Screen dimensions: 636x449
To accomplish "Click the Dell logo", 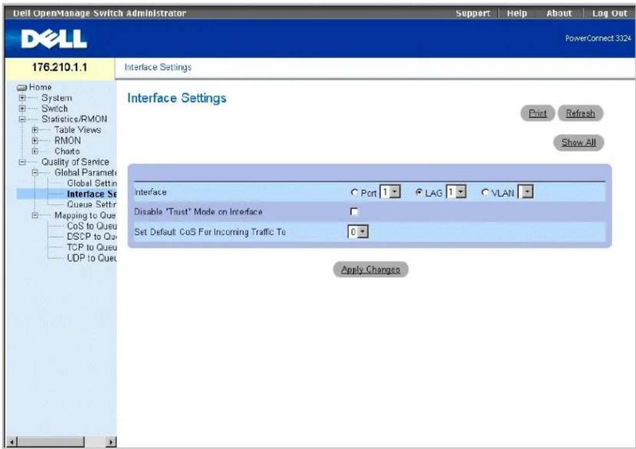I will (54, 39).
